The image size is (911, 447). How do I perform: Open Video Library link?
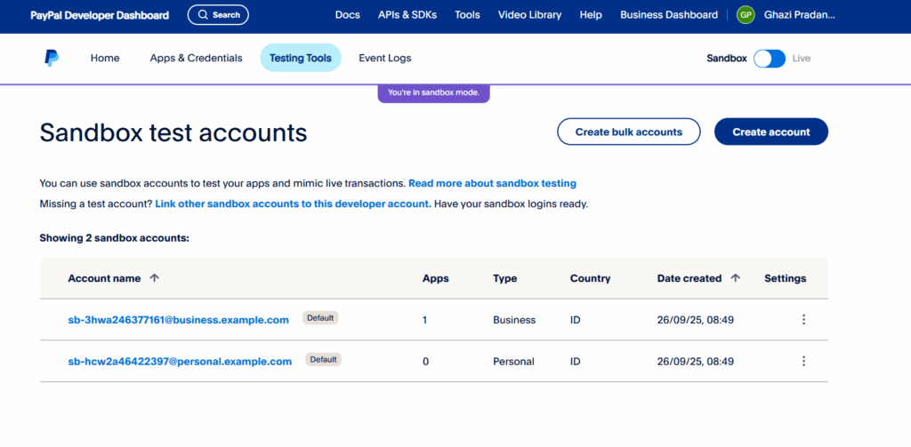(530, 15)
